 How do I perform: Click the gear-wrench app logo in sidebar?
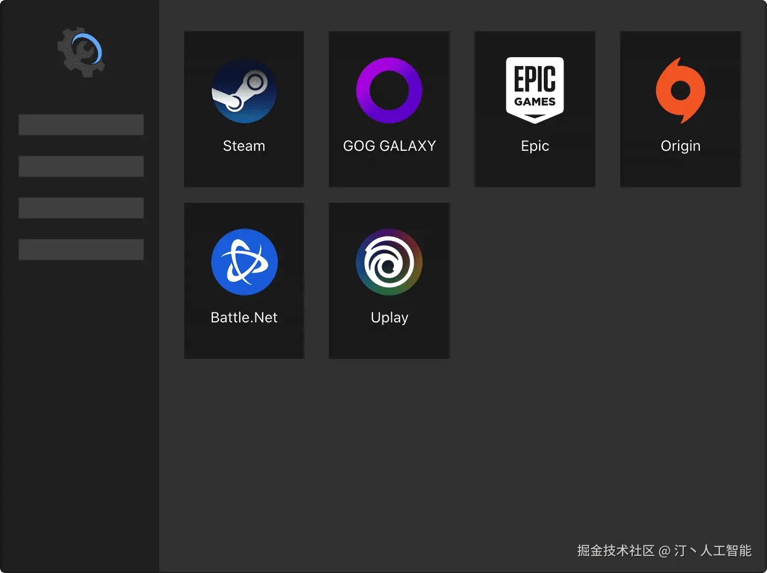pyautogui.click(x=81, y=52)
